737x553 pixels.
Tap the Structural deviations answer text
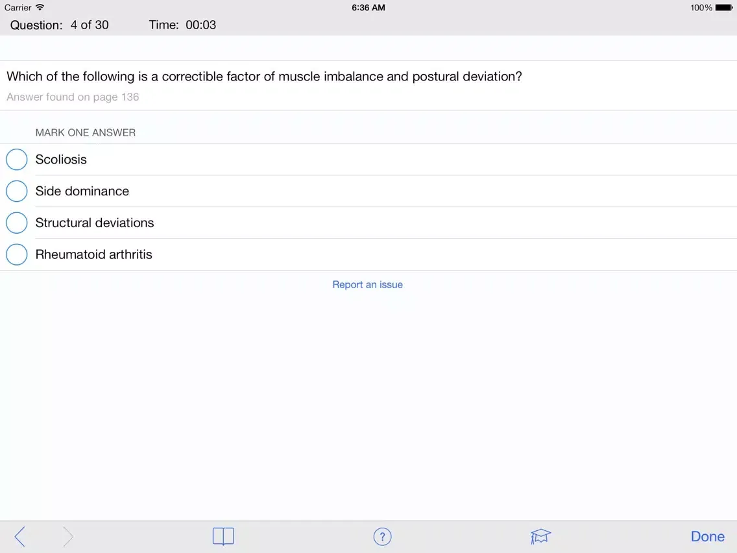pyautogui.click(x=95, y=223)
